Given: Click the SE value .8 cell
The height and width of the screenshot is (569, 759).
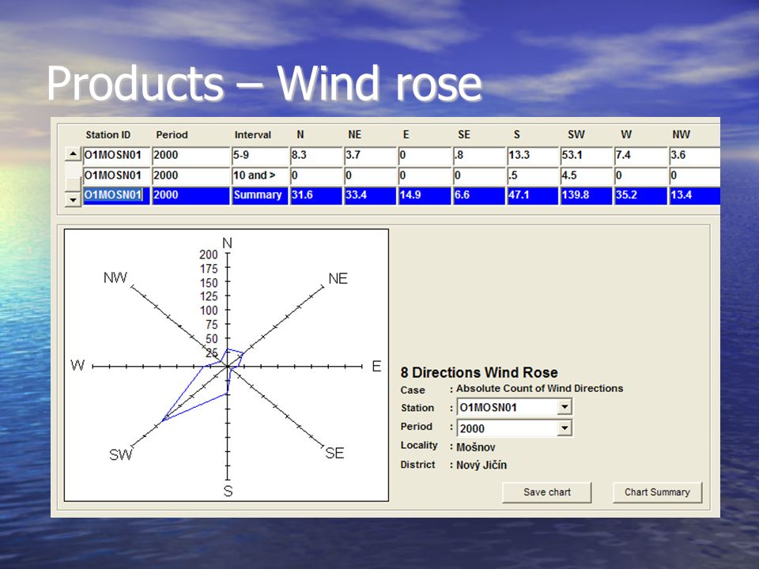Looking at the screenshot, I should coord(478,156).
